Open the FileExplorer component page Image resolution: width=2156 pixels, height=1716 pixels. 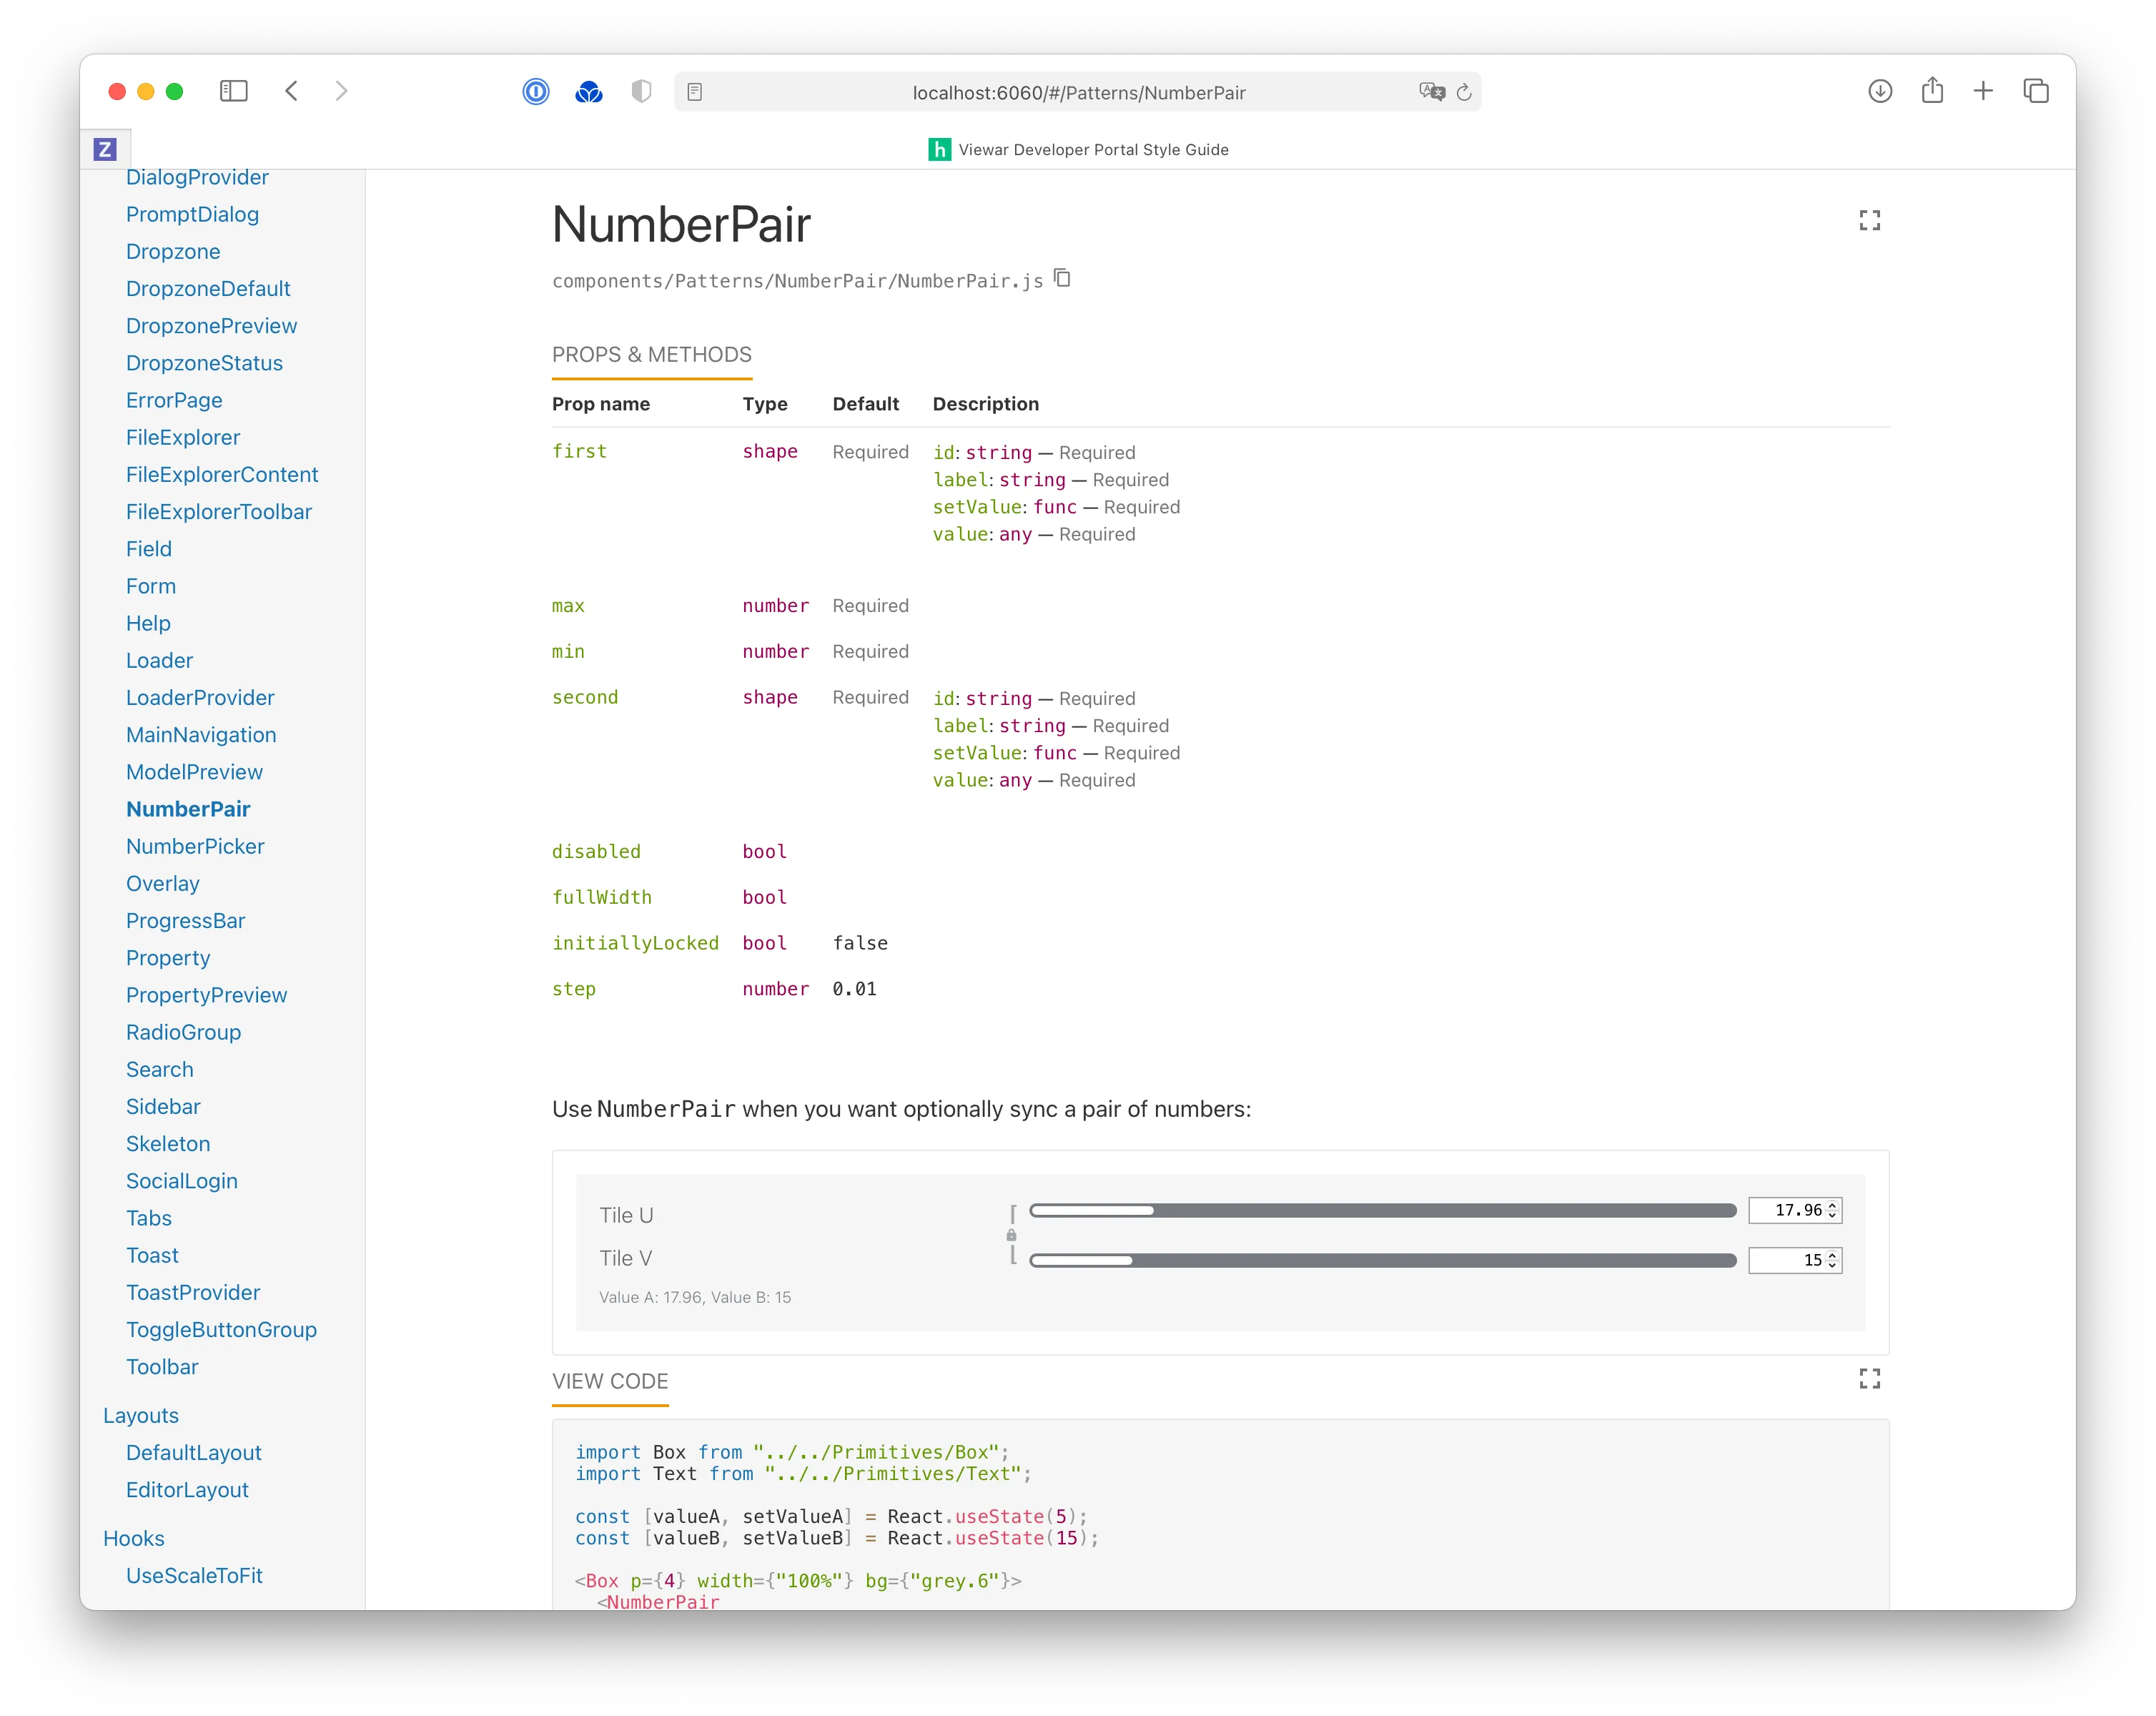click(183, 437)
